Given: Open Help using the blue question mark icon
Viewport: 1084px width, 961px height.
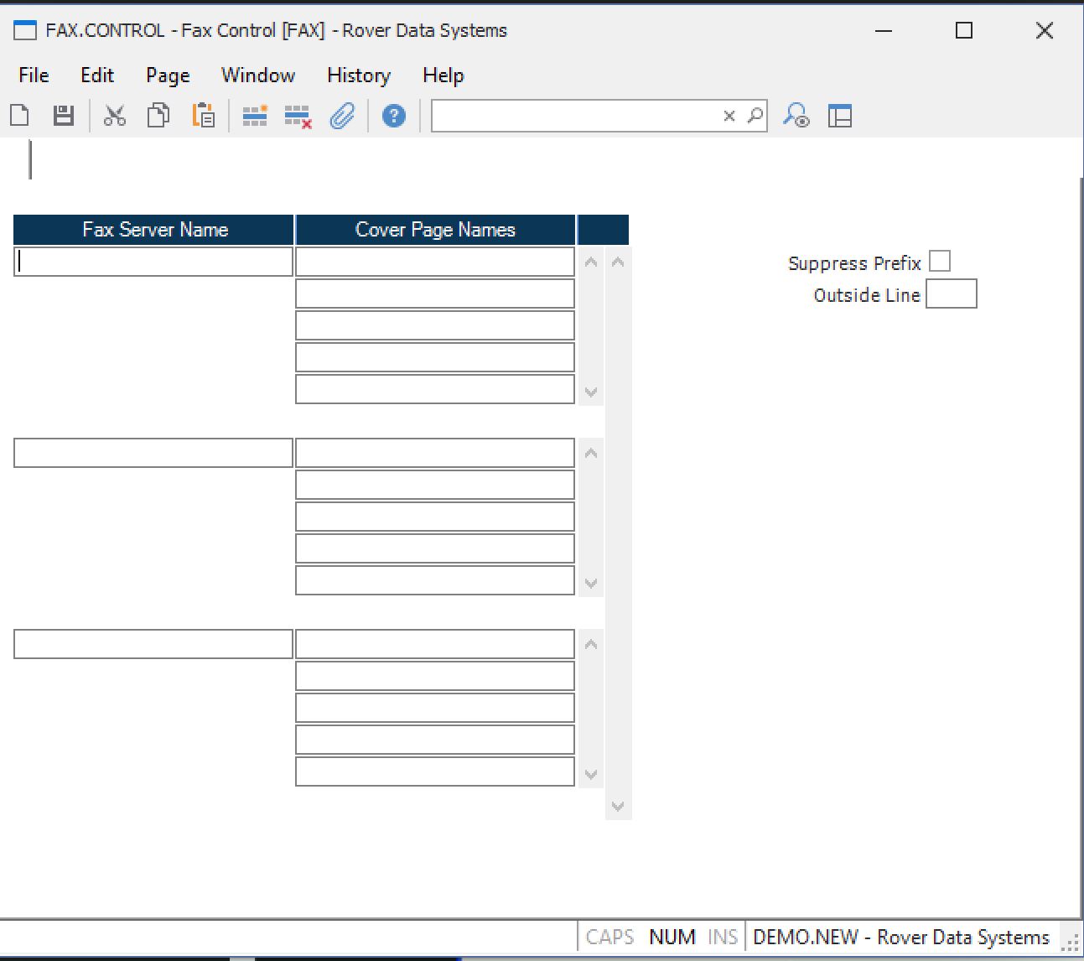Looking at the screenshot, I should pos(394,116).
